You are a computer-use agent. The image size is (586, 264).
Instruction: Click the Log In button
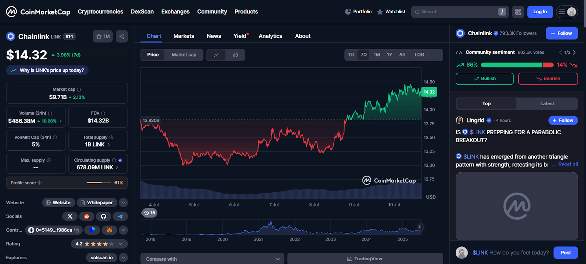click(540, 12)
